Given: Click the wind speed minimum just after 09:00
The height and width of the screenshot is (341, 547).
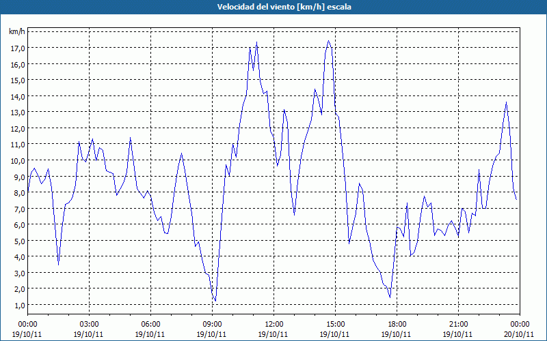Looking at the screenshot, I should (215, 301).
